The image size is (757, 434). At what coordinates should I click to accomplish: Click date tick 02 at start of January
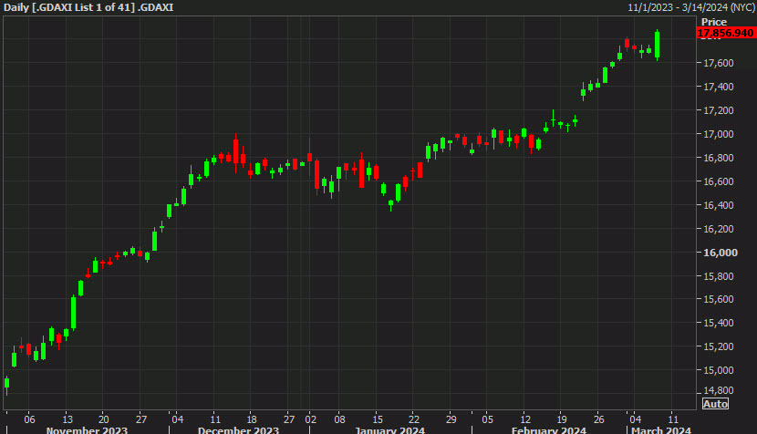[310, 419]
